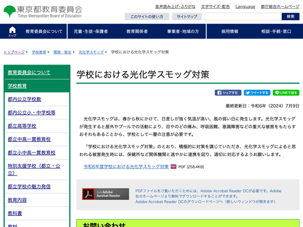Click the 学校教育 breadcrumb link

pyautogui.click(x=39, y=52)
